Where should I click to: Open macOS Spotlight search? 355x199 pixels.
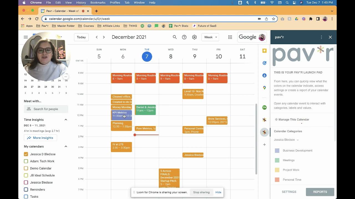(x=287, y=2)
